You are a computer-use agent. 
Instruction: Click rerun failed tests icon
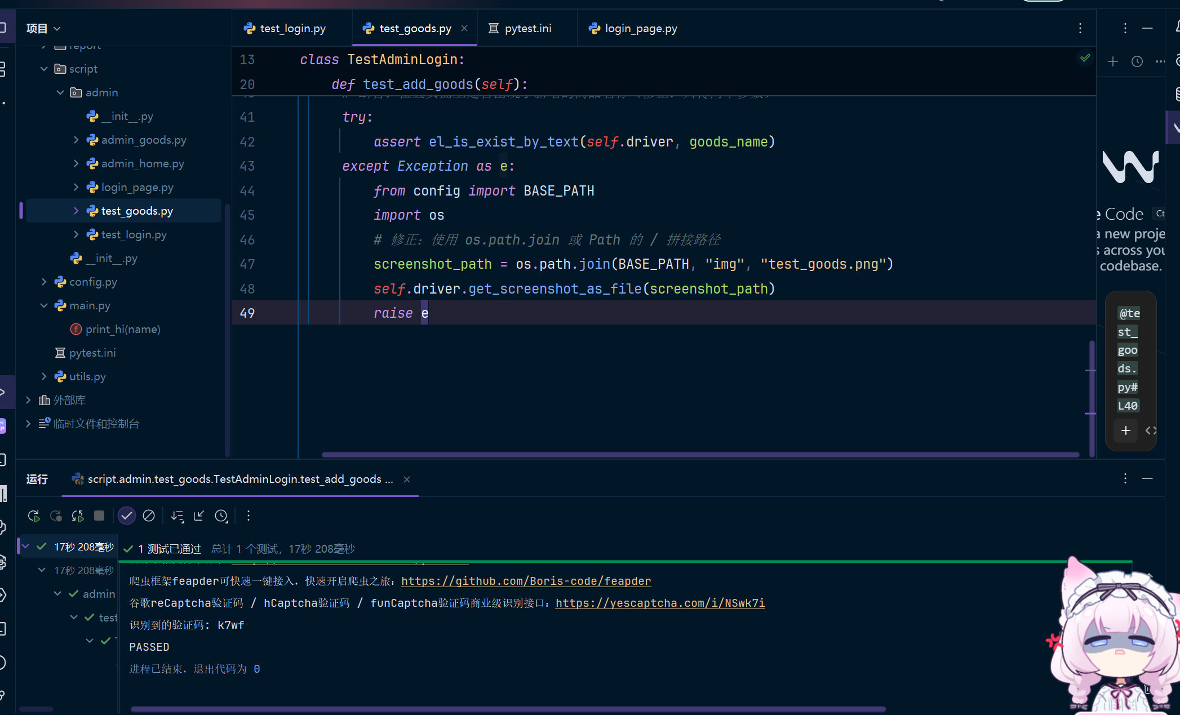(x=56, y=516)
